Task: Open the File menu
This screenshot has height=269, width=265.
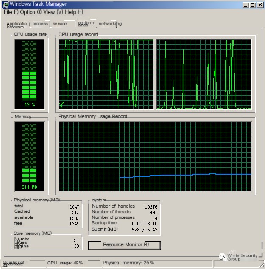Action: pos(11,12)
